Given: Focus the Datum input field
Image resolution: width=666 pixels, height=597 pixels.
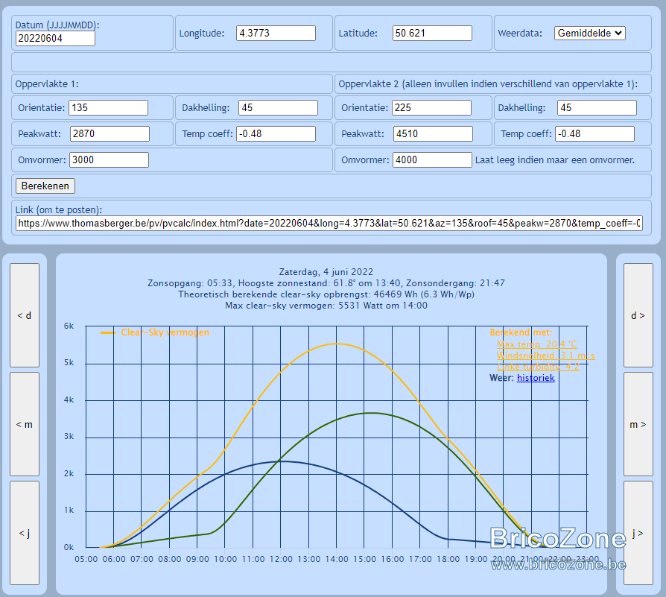Looking at the screenshot, I should pyautogui.click(x=55, y=38).
